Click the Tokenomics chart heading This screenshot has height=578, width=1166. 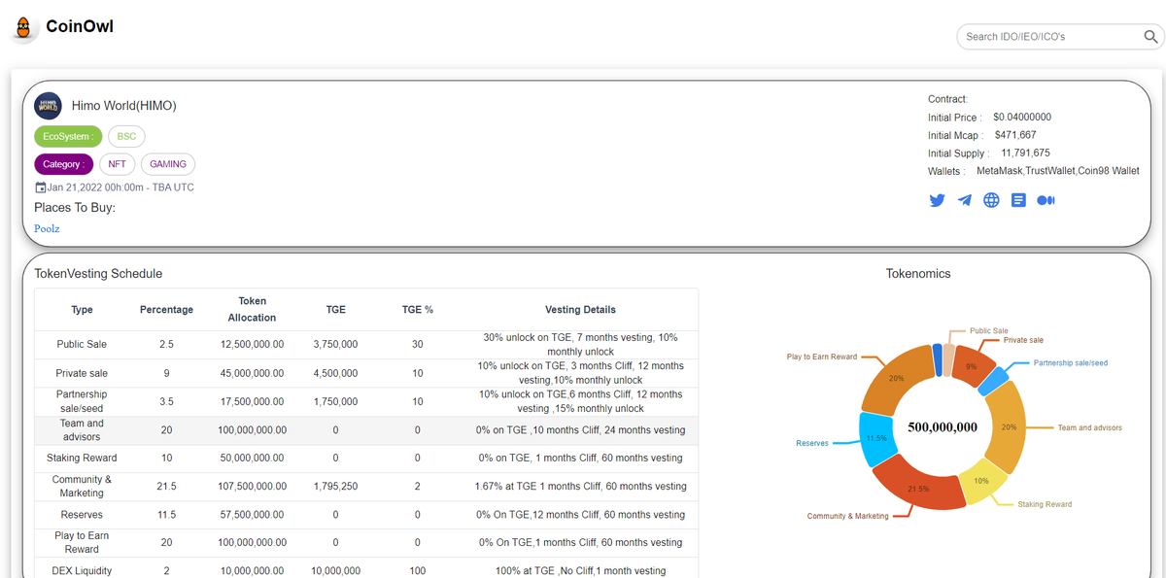click(918, 274)
